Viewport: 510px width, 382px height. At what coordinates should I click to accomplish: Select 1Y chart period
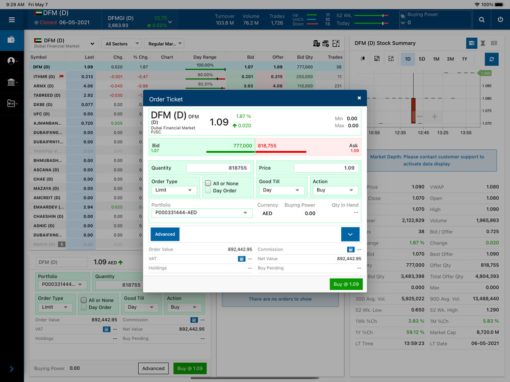click(465, 59)
